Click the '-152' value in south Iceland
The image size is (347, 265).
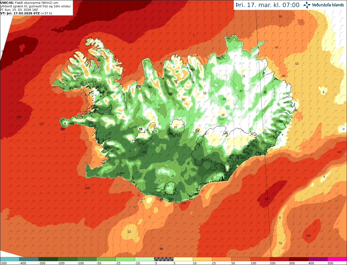144,152
